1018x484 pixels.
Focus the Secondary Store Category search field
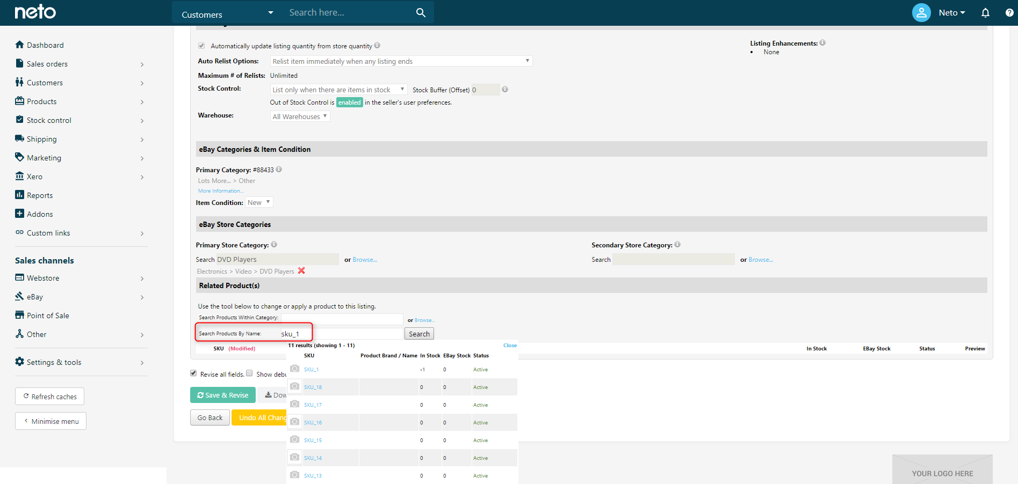point(674,260)
